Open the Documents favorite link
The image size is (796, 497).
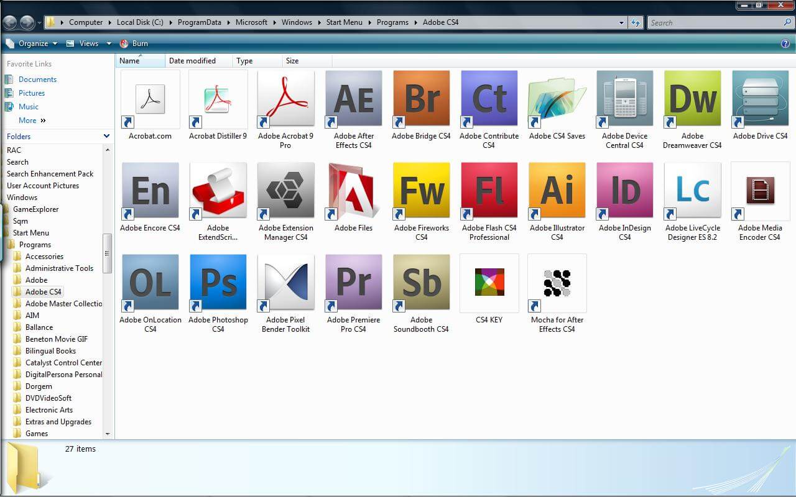[x=37, y=80]
